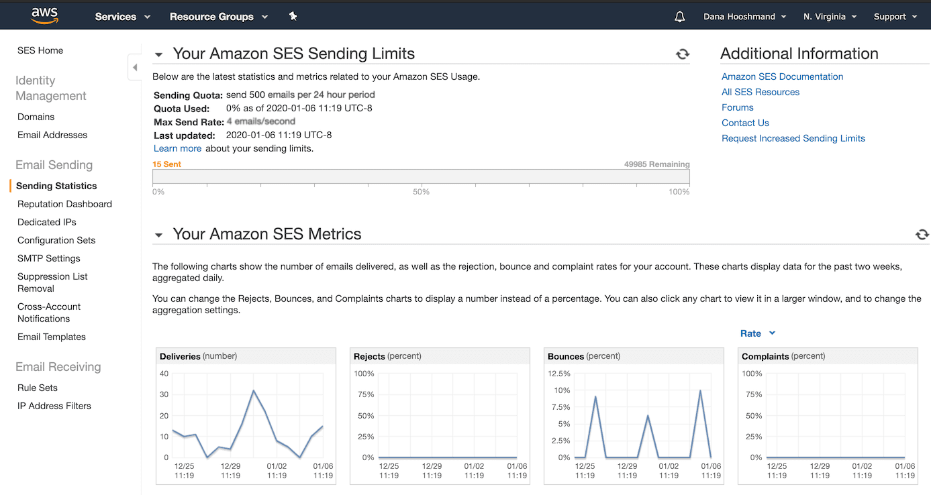Open the Dana Hooshmand account menu
The image size is (931, 495).
tap(744, 17)
